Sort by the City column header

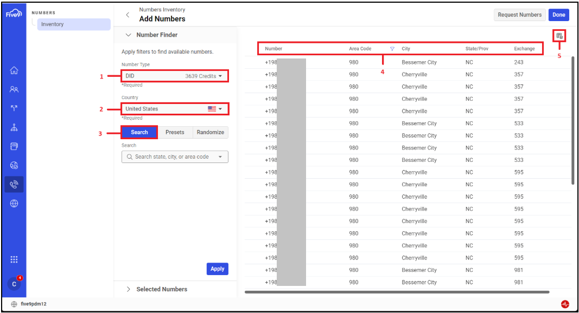(x=406, y=49)
